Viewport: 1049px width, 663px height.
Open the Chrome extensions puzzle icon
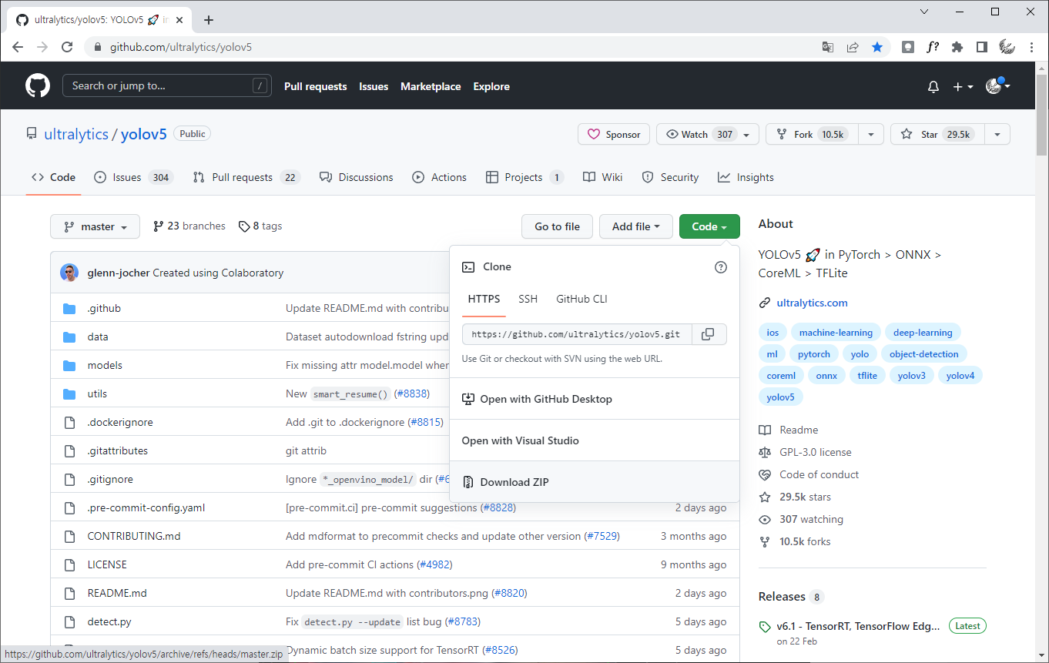click(x=957, y=47)
